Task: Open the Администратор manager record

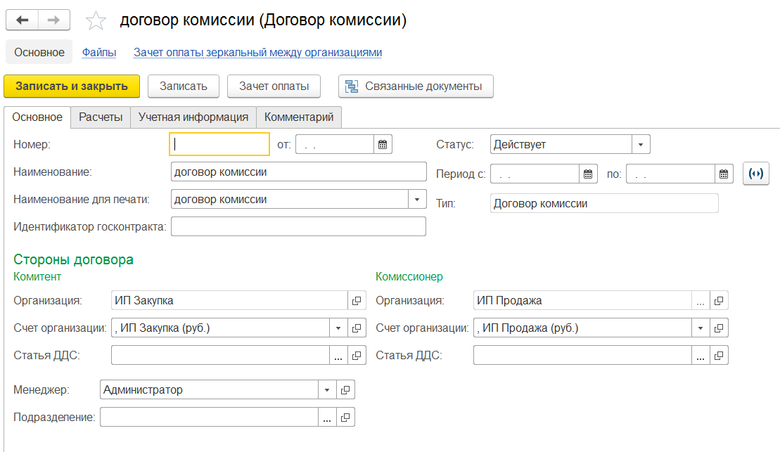Action: pos(345,390)
